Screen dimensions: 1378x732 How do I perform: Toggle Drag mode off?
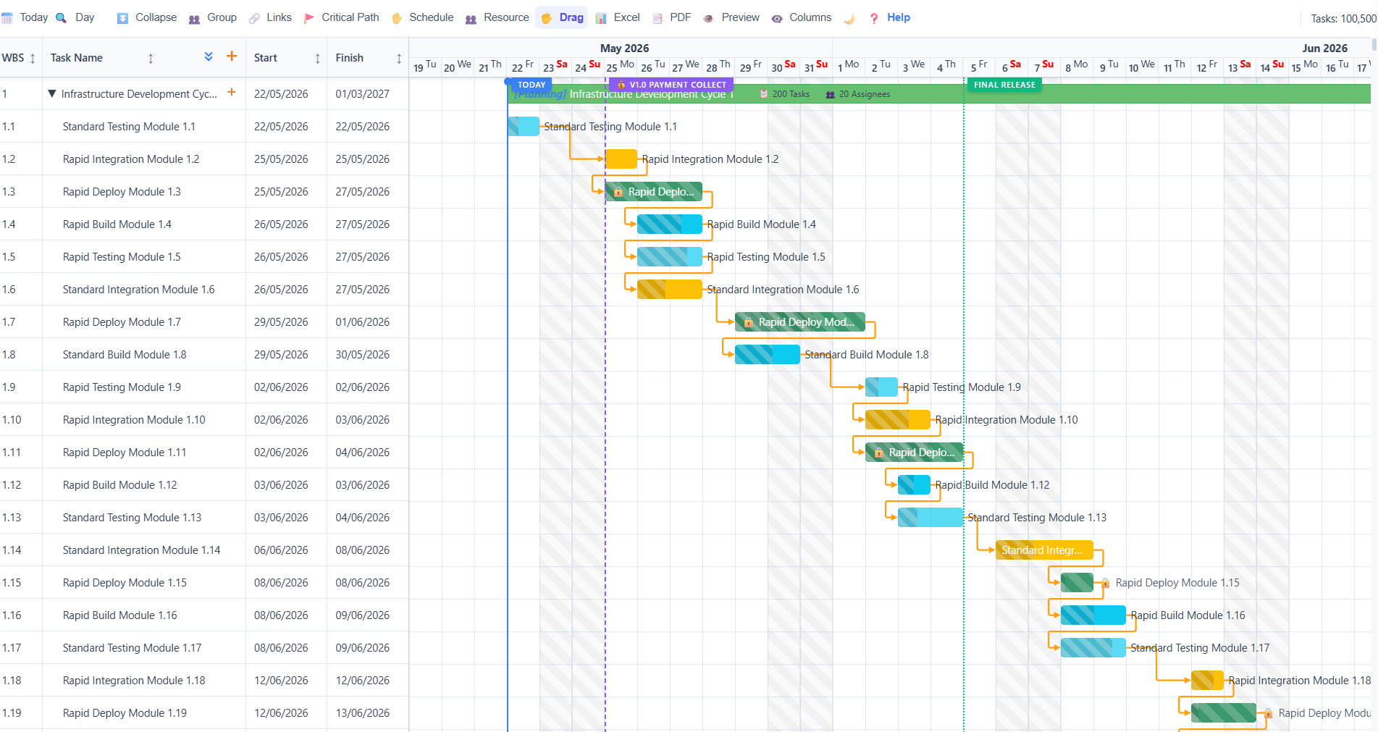coord(562,17)
